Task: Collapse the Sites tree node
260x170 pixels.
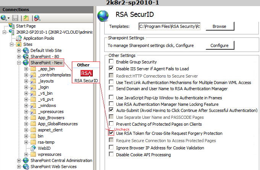Action: click(x=12, y=44)
